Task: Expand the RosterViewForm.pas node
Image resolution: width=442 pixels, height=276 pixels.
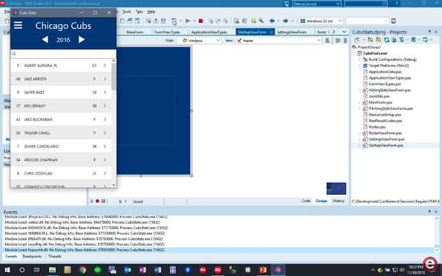Action: [359, 133]
